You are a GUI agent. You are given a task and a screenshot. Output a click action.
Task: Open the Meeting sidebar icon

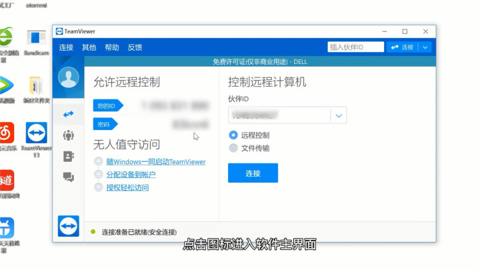(x=68, y=135)
